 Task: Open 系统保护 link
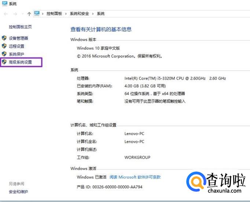[x=16, y=54]
